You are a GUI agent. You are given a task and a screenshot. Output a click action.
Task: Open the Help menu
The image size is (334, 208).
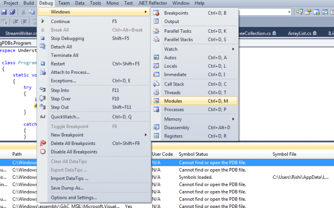pyautogui.click(x=199, y=3)
